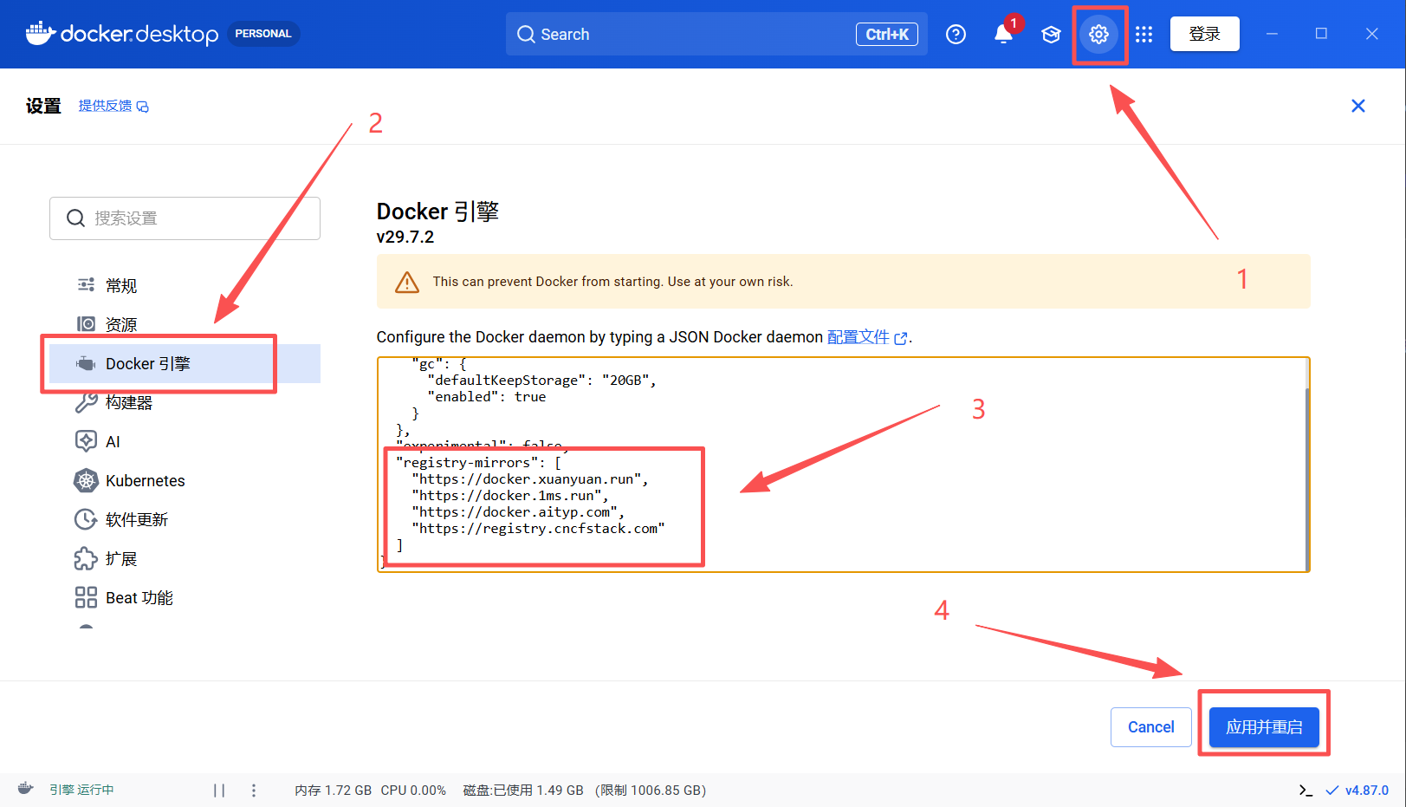
Task: Select Docker 引擎 settings item
Action: (x=185, y=363)
